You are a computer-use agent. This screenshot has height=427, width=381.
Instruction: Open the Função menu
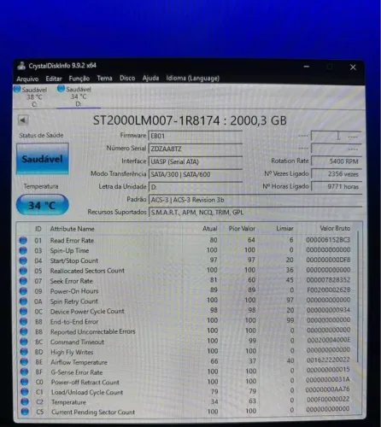click(x=79, y=79)
